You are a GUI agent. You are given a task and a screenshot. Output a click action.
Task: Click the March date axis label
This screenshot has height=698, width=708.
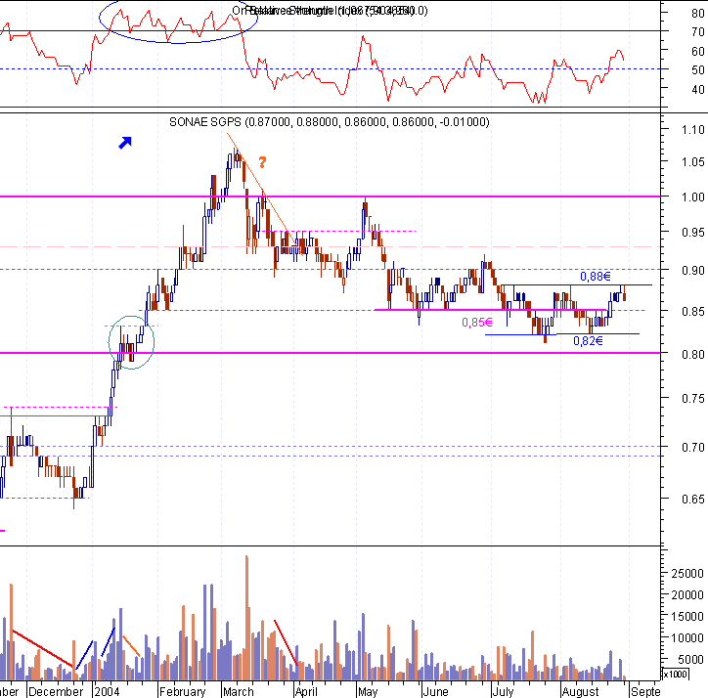tap(239, 692)
